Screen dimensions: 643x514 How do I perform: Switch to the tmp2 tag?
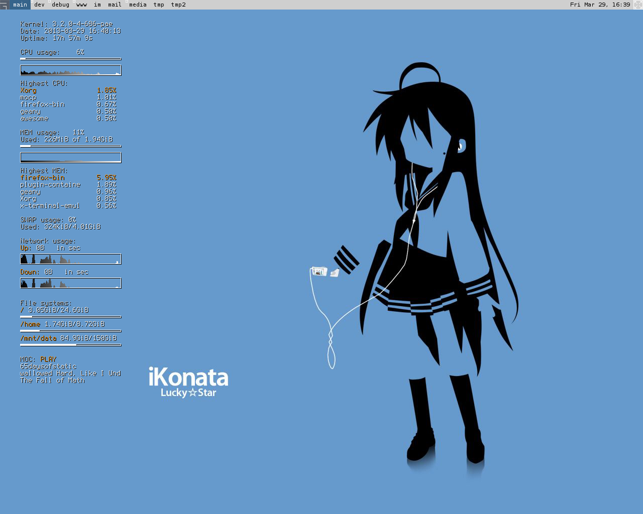point(178,5)
